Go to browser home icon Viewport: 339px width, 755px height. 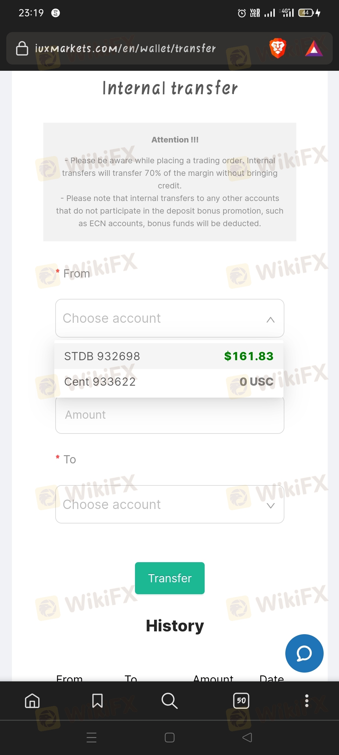coord(32,701)
